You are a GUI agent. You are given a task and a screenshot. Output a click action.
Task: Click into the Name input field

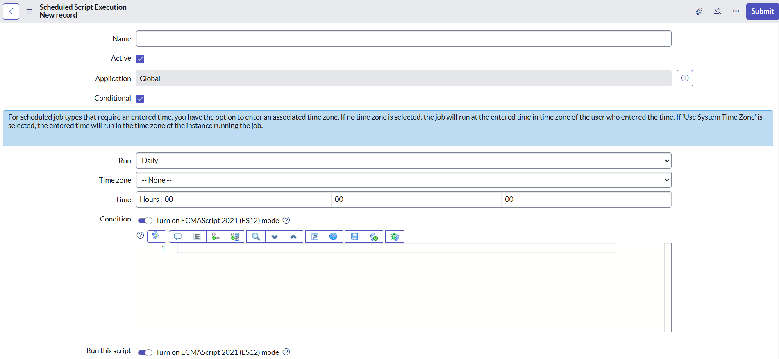[404, 38]
